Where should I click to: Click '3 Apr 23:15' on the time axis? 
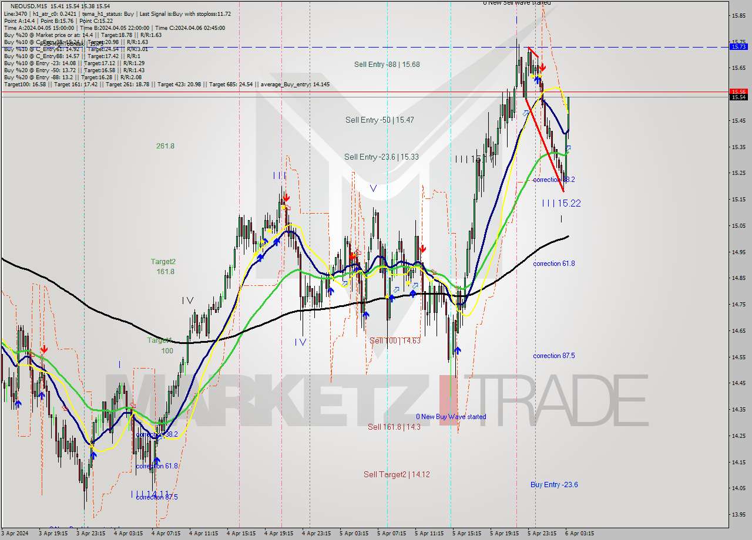(x=90, y=534)
